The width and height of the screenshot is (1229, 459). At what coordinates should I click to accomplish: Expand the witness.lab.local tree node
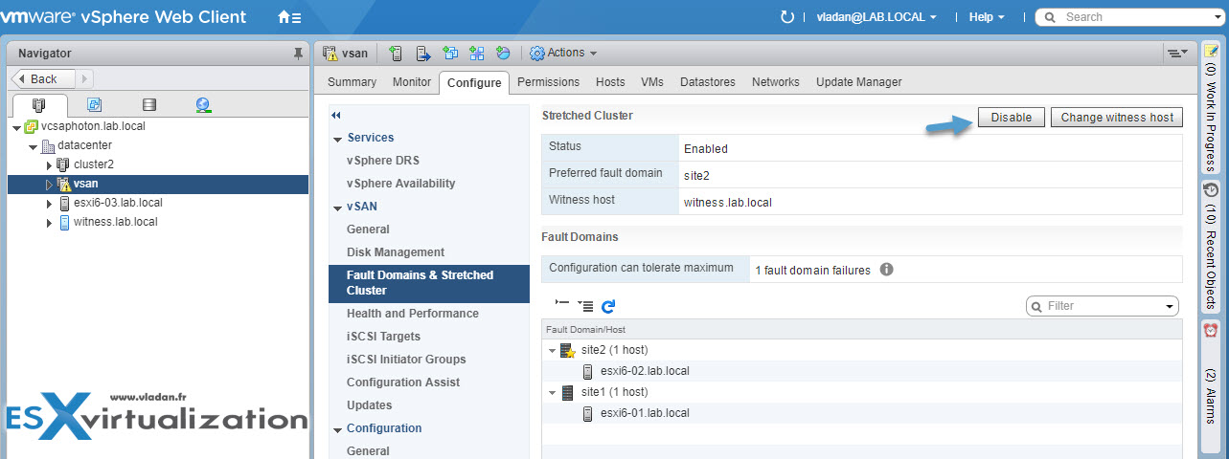tap(50, 222)
